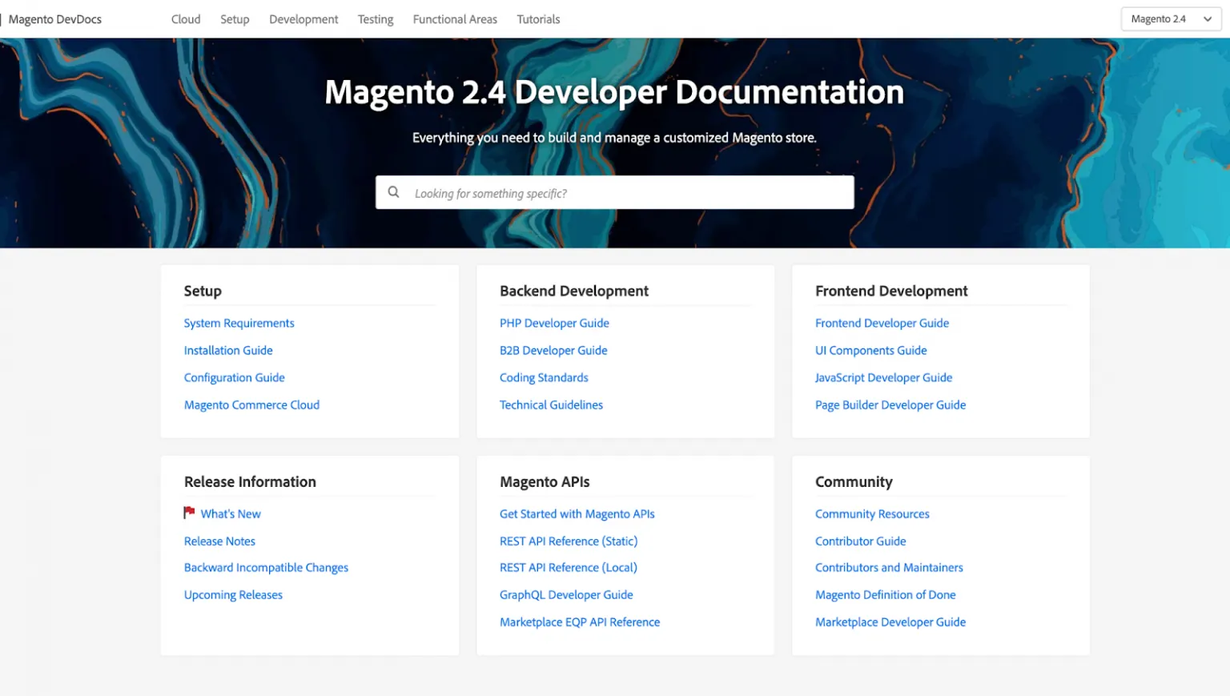Open Page Builder Developer Guide

coord(890,404)
